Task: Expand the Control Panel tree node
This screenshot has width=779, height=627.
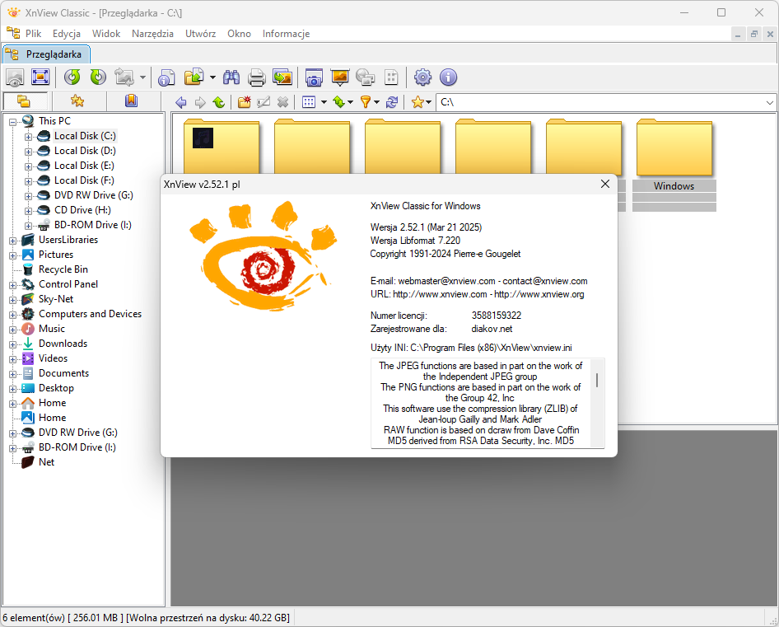Action: click(x=13, y=285)
